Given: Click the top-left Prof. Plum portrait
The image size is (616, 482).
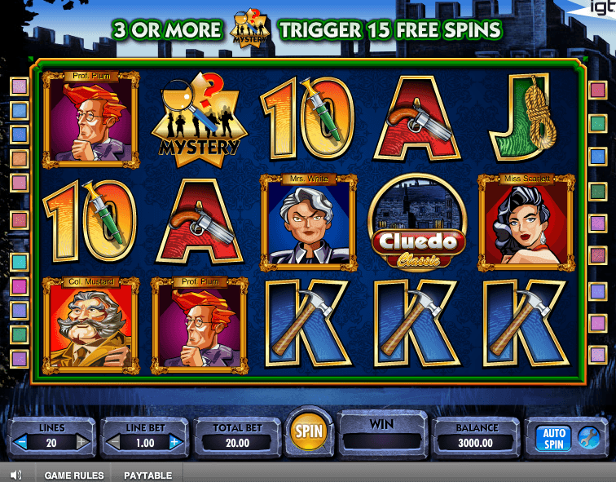Looking at the screenshot, I should (90, 120).
